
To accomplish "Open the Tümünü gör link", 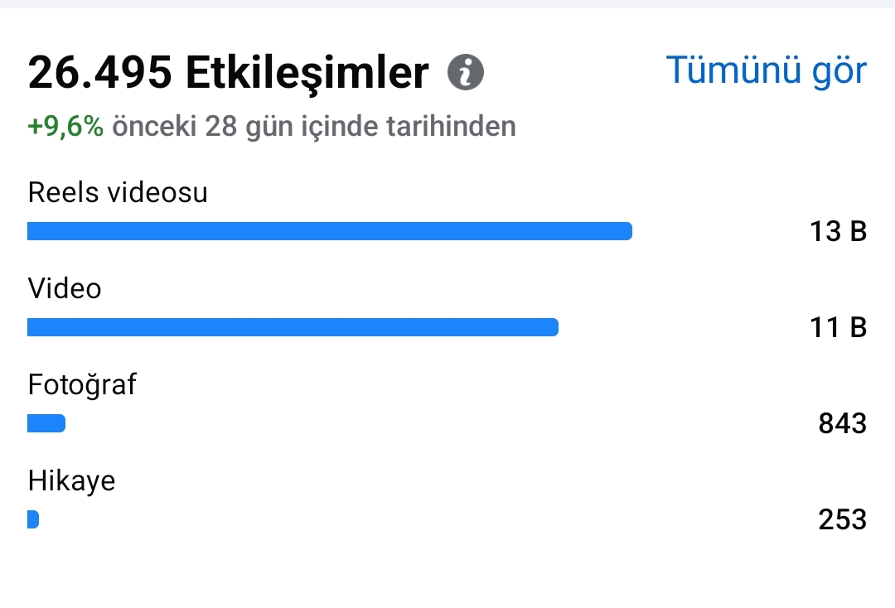I will pyautogui.click(x=766, y=70).
